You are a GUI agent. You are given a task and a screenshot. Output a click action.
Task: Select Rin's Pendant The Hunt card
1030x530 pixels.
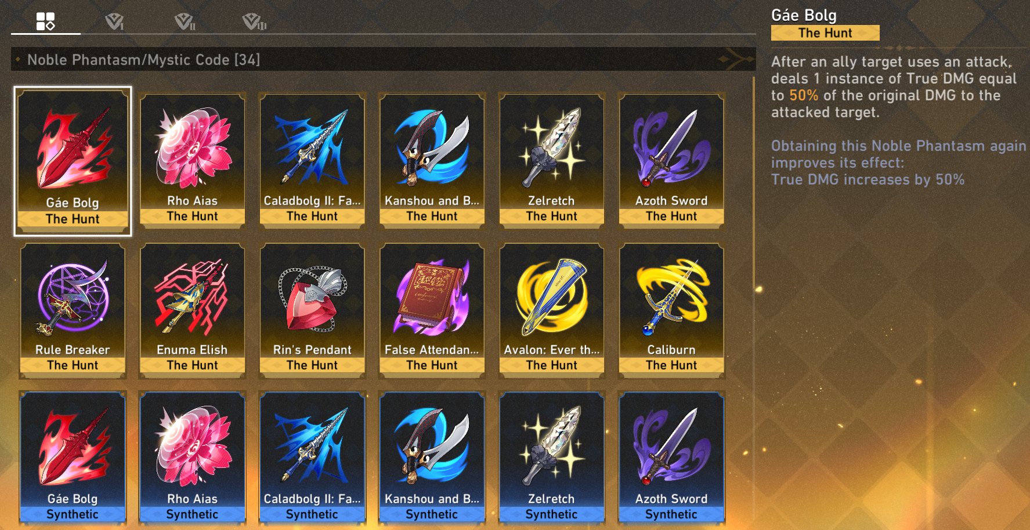tap(312, 309)
